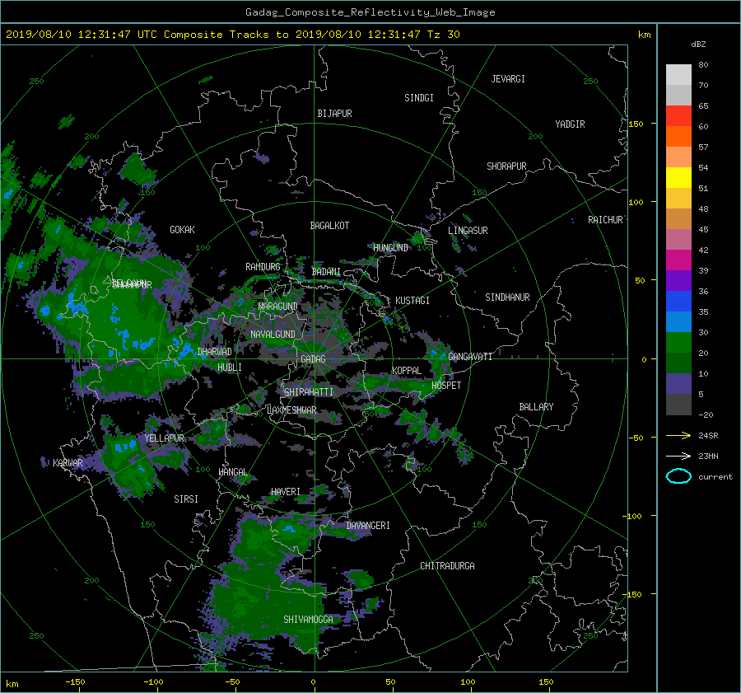Image resolution: width=741 pixels, height=693 pixels.
Task: Pick the purple 36-39 dBZ swatch
Action: pos(678,281)
